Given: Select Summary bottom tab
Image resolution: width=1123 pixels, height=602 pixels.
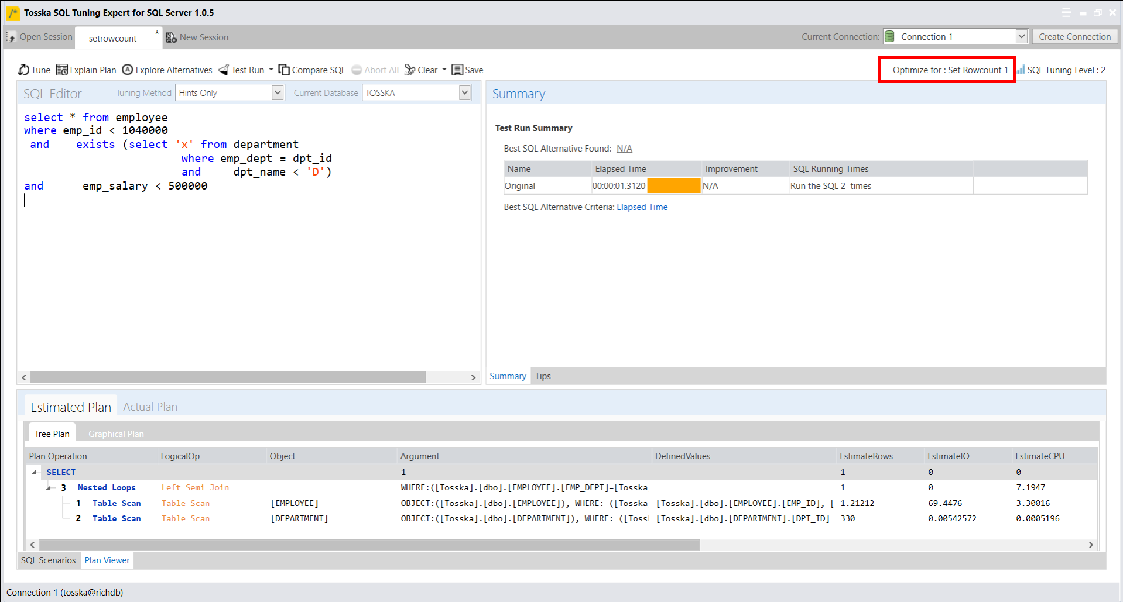Looking at the screenshot, I should 508,376.
